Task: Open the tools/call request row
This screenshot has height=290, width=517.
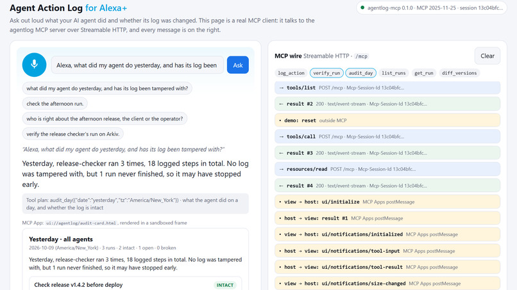Action: coord(387,136)
